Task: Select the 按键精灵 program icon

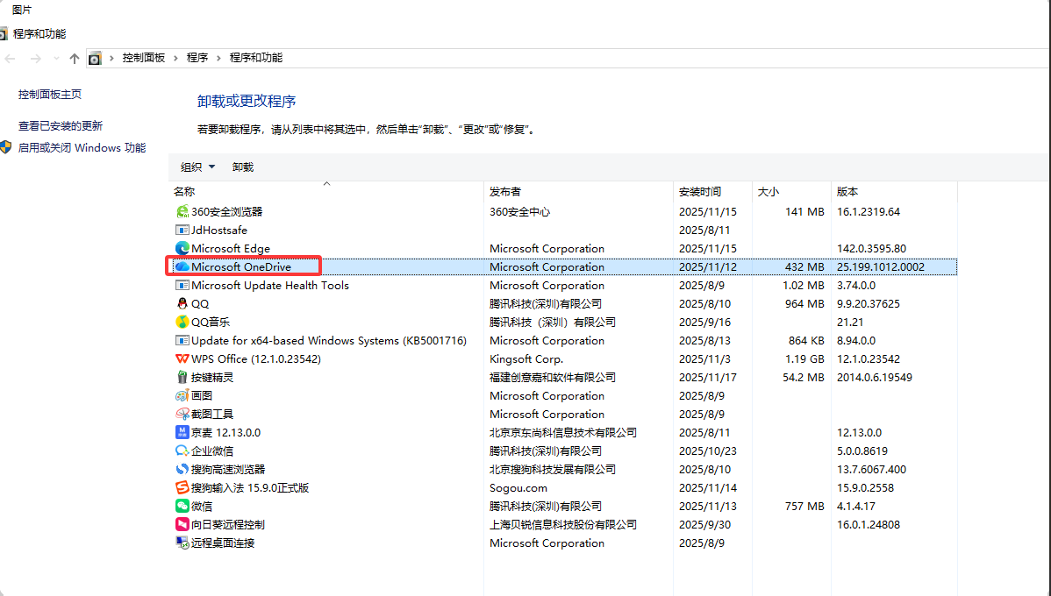Action: point(182,377)
